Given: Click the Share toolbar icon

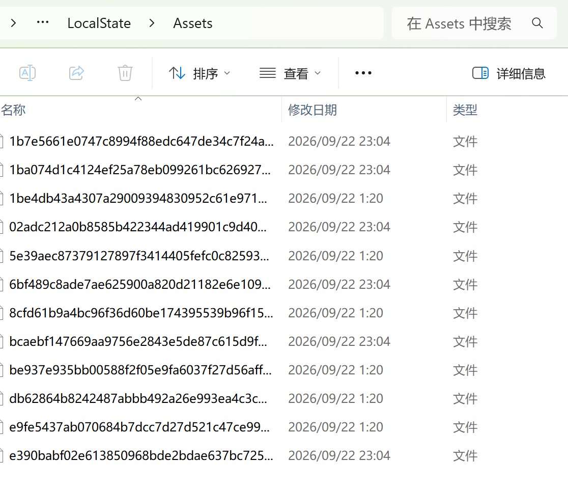Looking at the screenshot, I should tap(76, 73).
